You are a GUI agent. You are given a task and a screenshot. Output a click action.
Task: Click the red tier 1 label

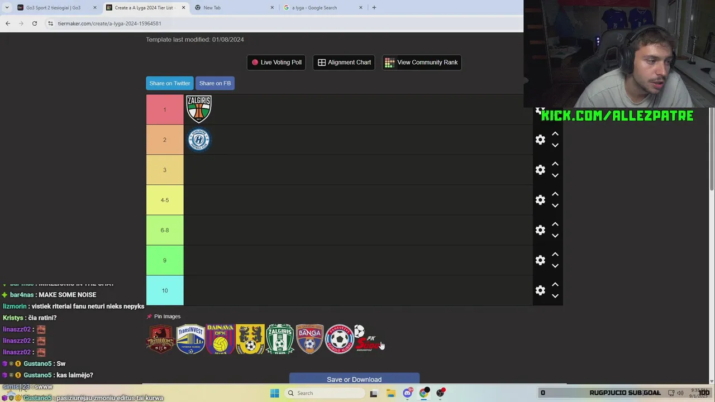pyautogui.click(x=165, y=109)
